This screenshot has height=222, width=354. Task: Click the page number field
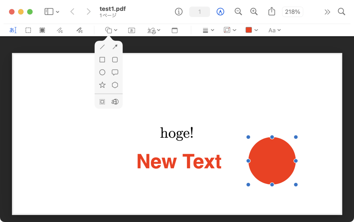coord(200,12)
